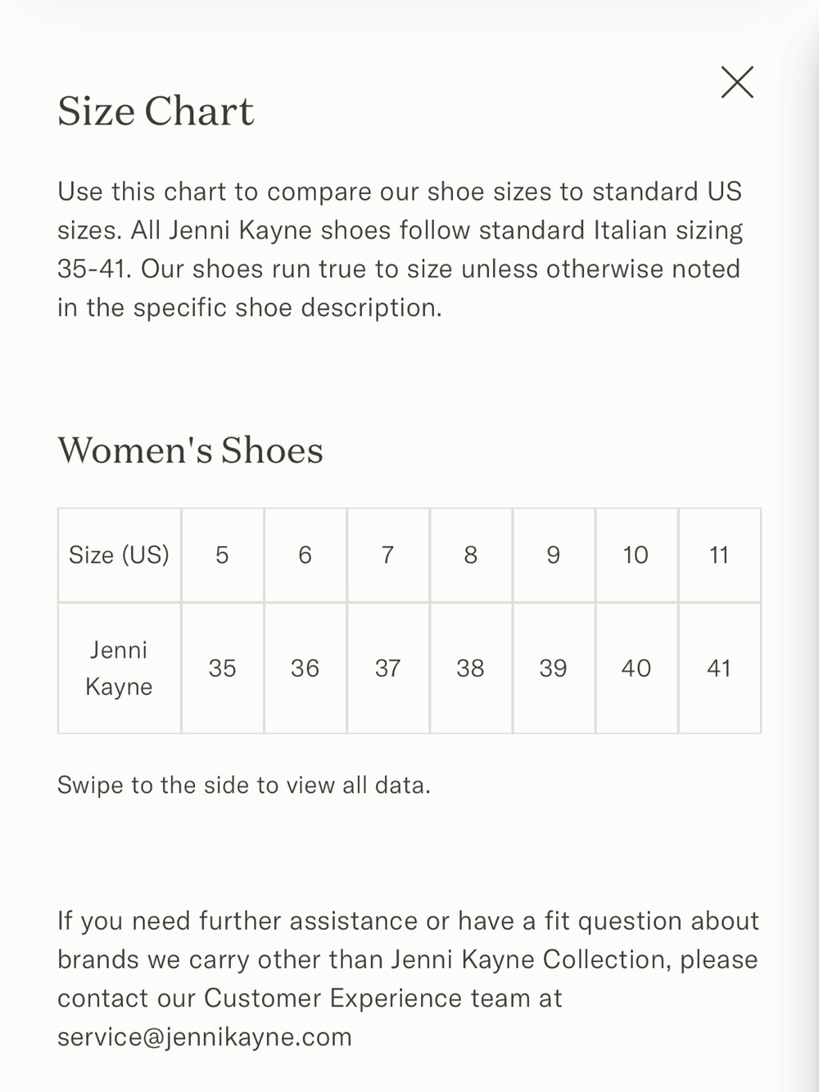Image resolution: width=819 pixels, height=1092 pixels.
Task: Click the Women's Shoes heading
Action: point(190,451)
